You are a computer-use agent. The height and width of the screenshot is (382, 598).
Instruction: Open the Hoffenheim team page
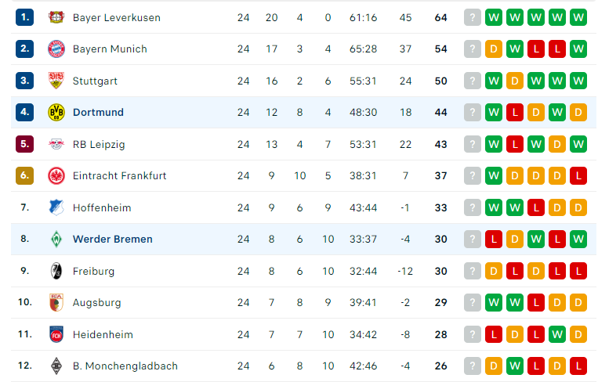pyautogui.click(x=102, y=207)
